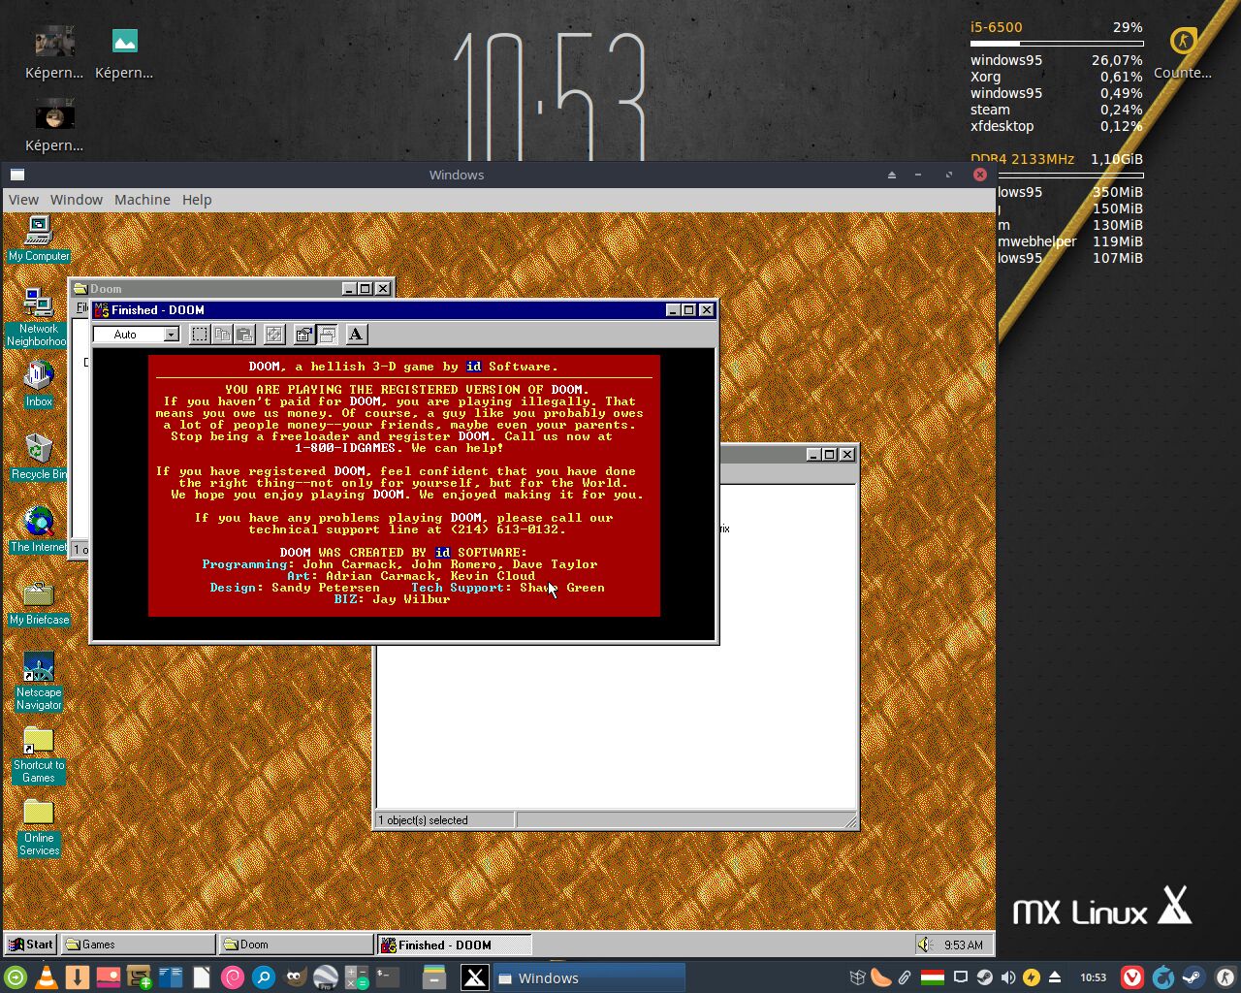The width and height of the screenshot is (1241, 993).
Task: Select the Inbox desktop icon
Action: coord(39,384)
